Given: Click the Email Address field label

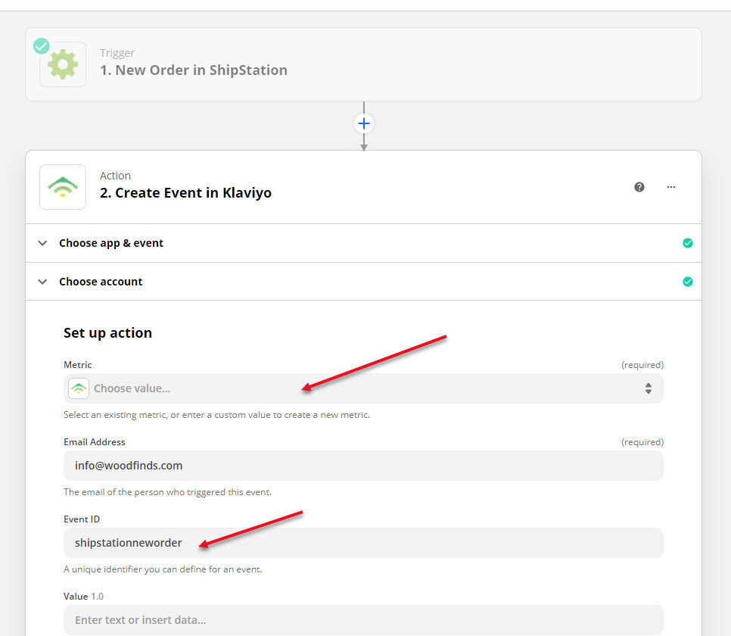Looking at the screenshot, I should coord(94,442).
